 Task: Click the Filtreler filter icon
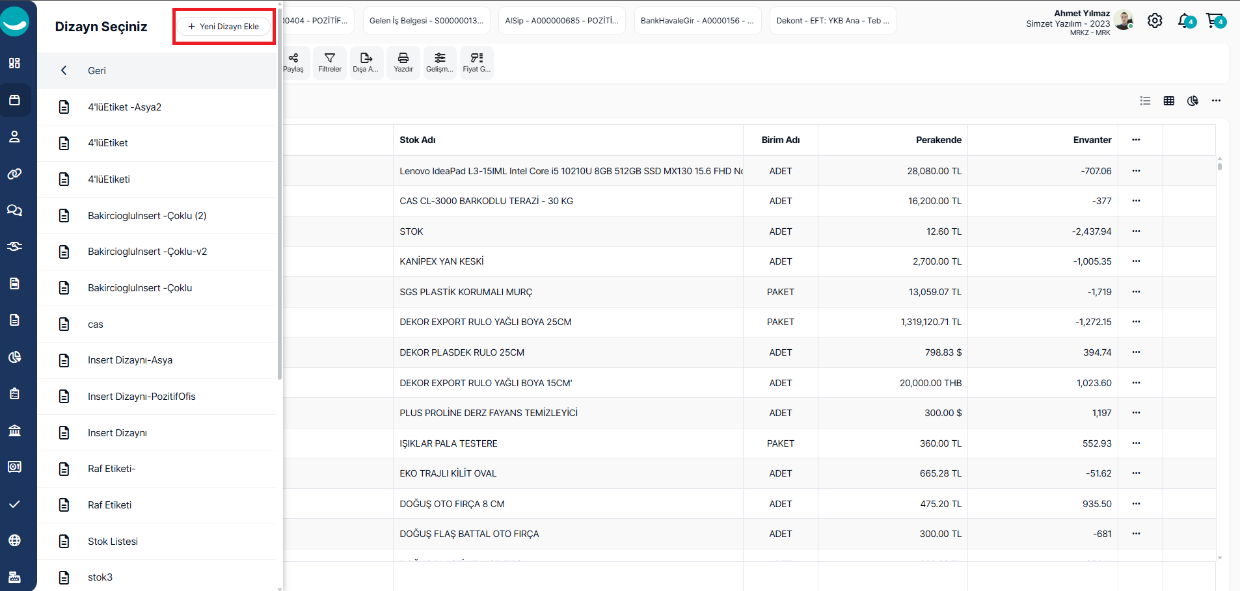330,62
